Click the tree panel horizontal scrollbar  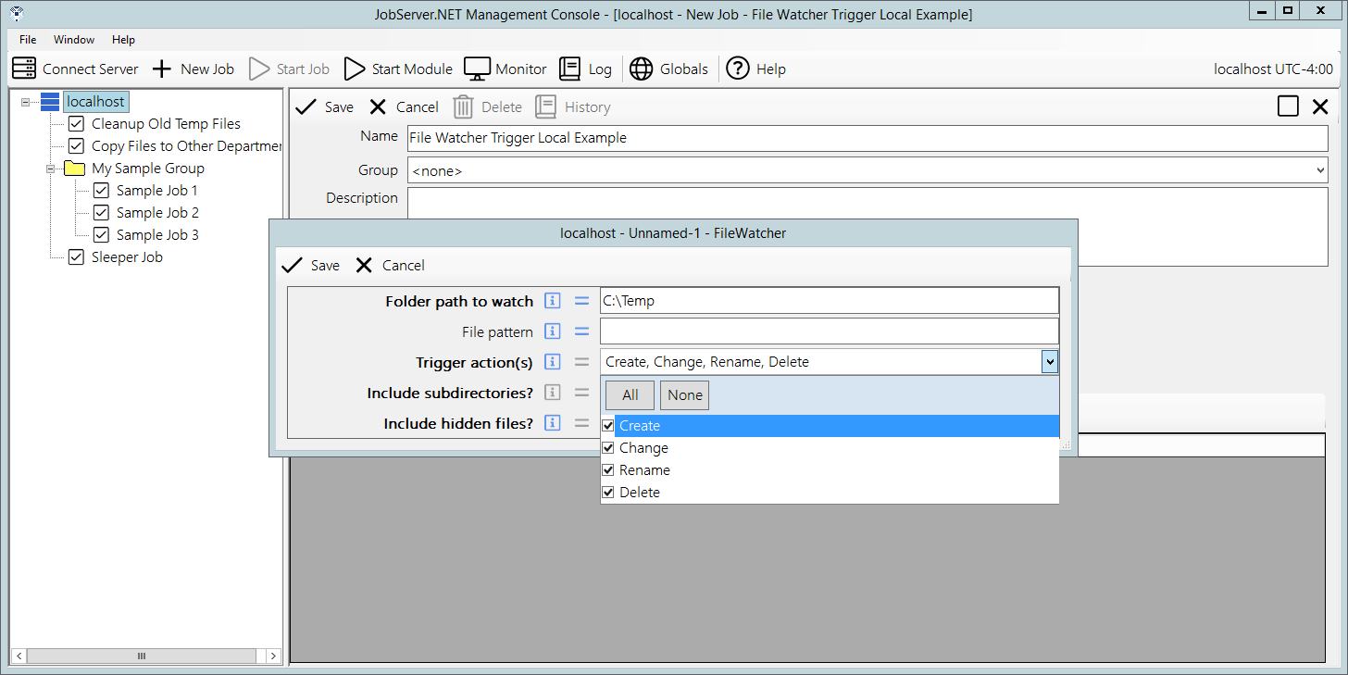(x=142, y=656)
